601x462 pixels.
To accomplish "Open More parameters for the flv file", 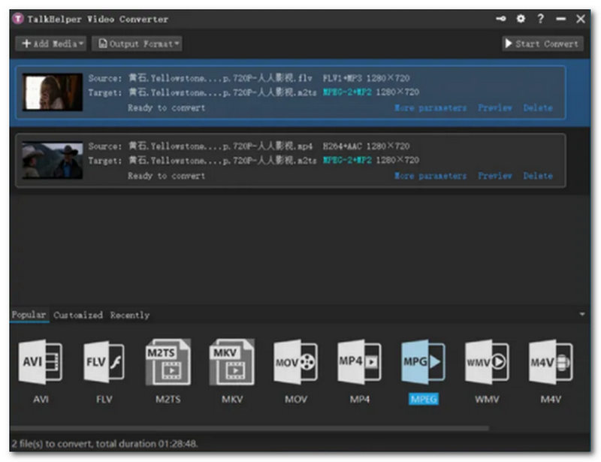I will click(430, 108).
